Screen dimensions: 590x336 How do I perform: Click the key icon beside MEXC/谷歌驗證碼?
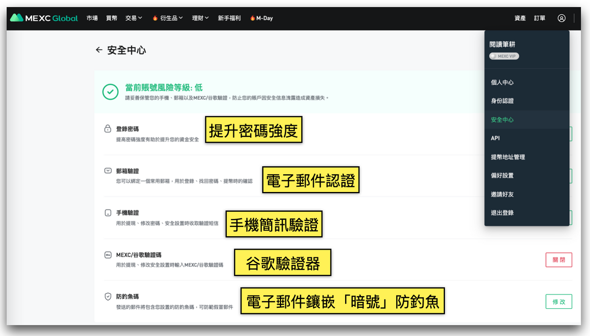point(107,253)
